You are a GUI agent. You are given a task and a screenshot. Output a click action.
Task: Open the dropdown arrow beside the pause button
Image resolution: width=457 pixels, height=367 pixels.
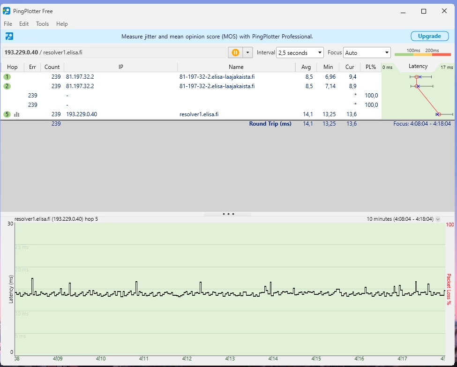(248, 52)
